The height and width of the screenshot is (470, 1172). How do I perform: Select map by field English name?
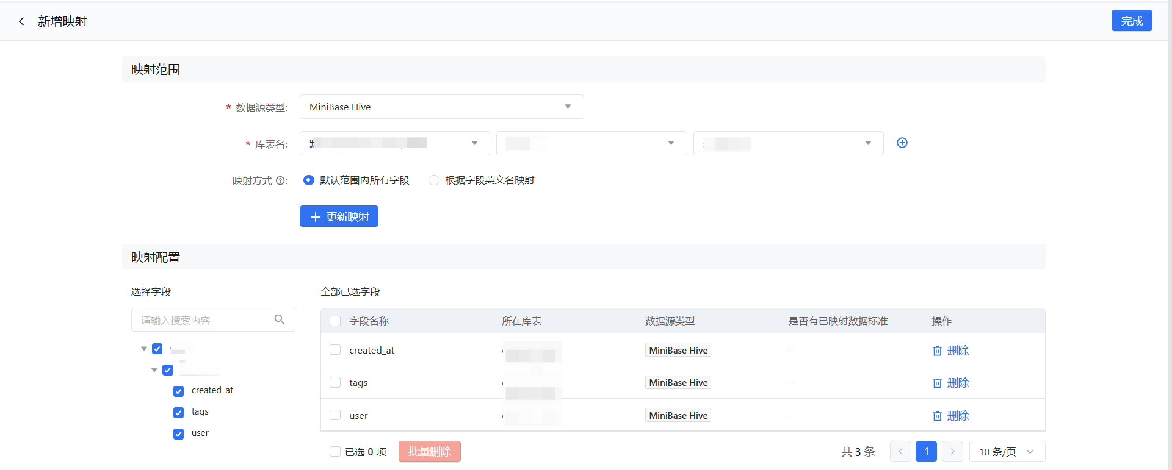[x=434, y=180]
